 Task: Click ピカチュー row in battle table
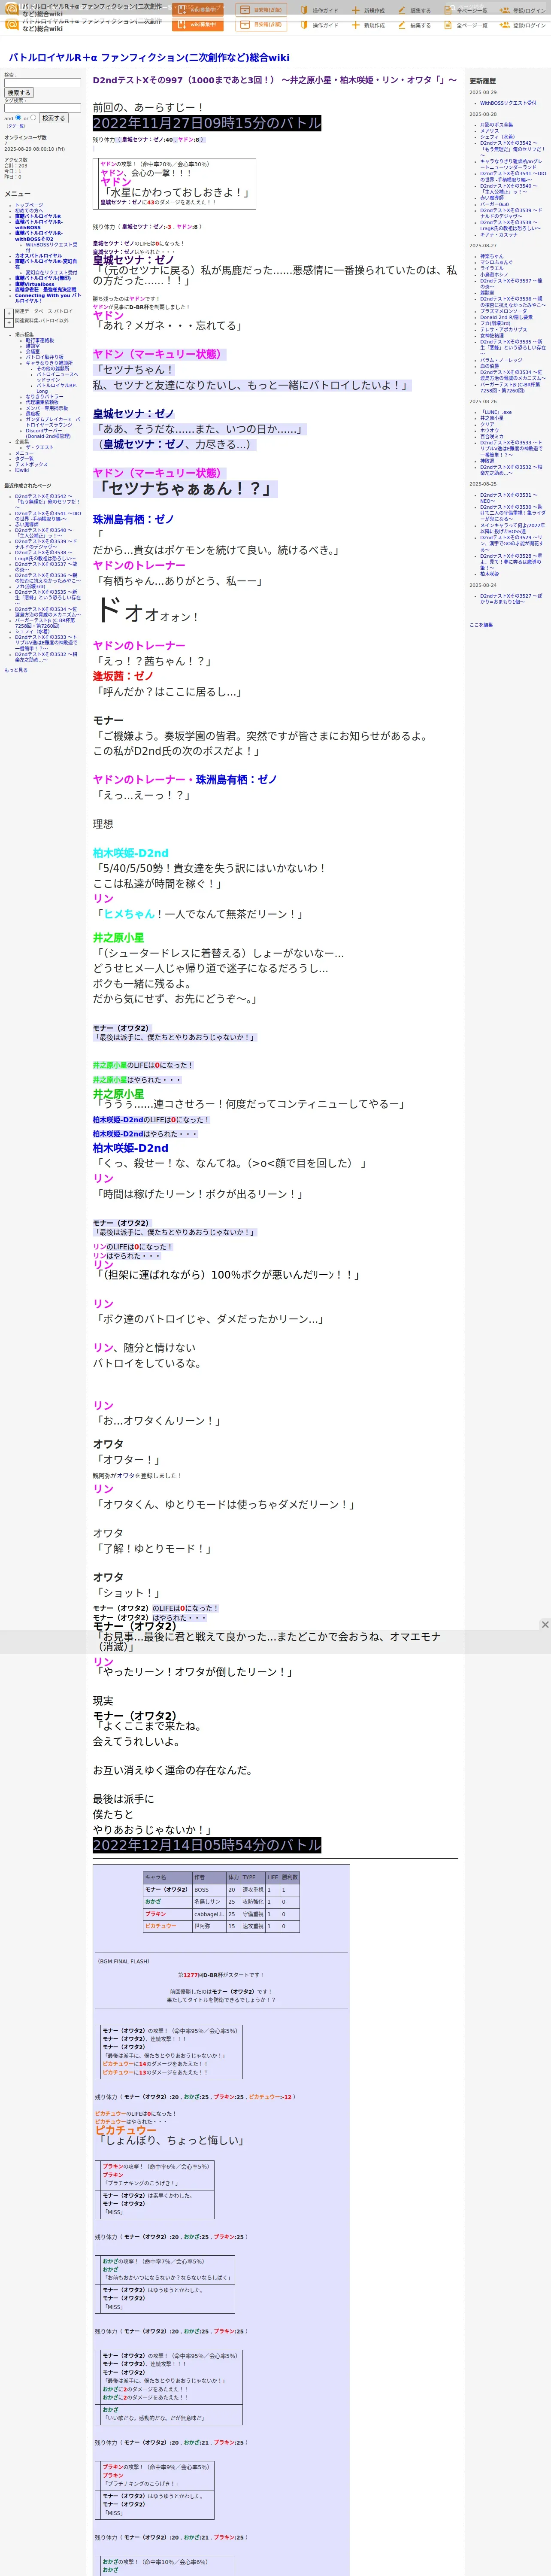221,1926
